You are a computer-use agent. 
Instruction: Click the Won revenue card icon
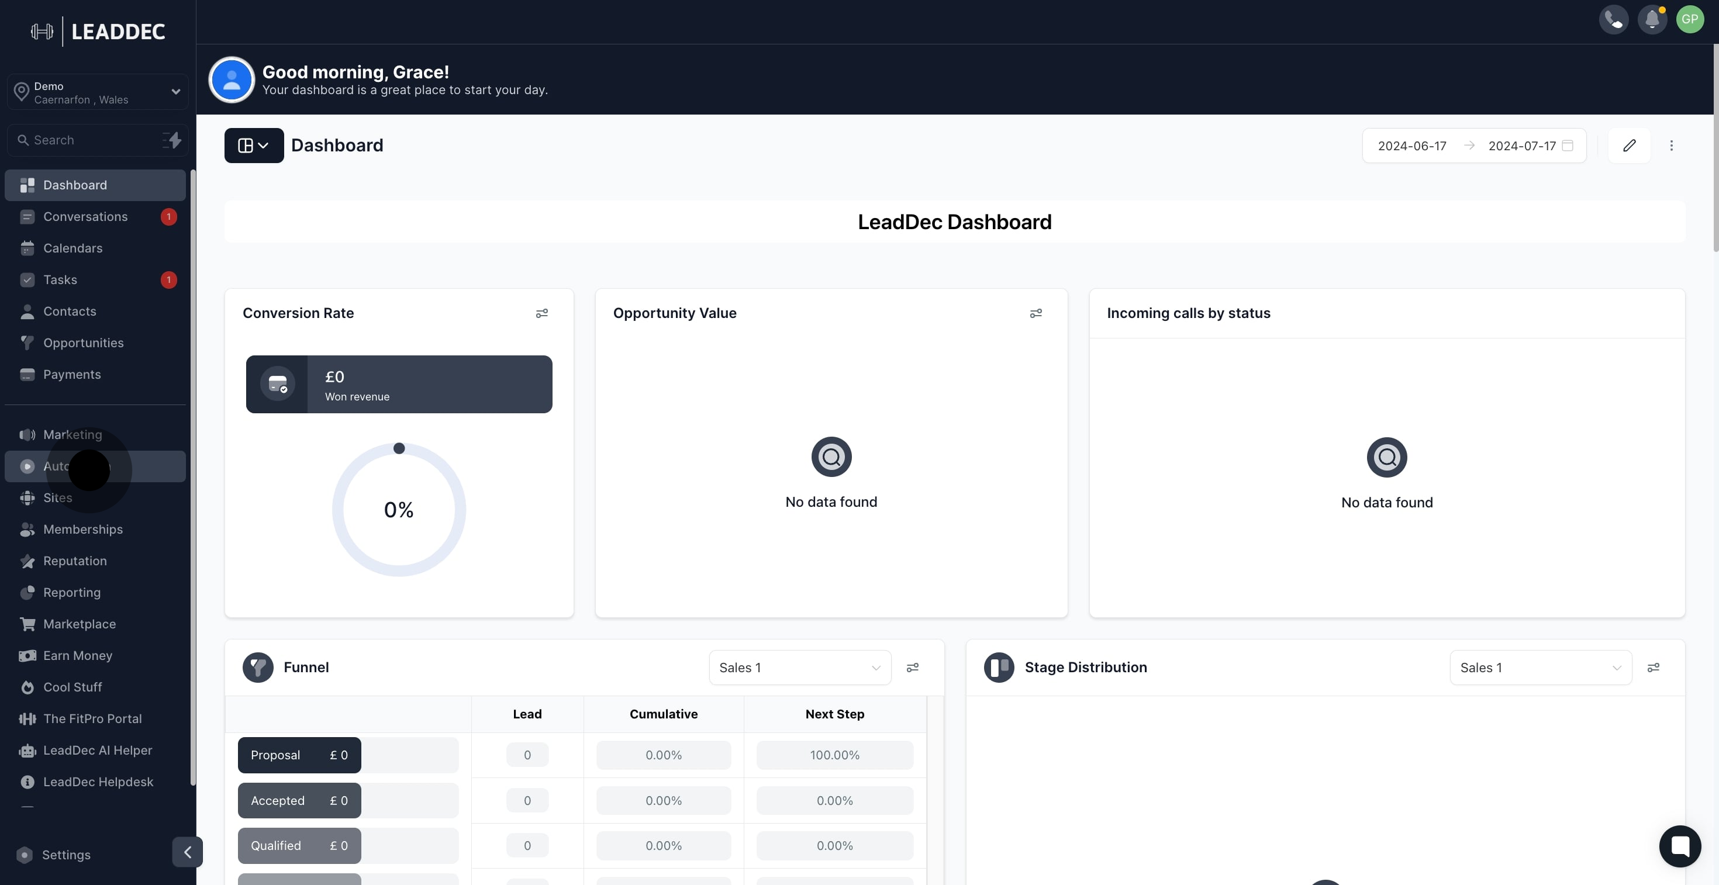click(278, 384)
